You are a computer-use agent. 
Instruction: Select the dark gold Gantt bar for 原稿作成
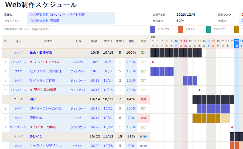point(206,118)
